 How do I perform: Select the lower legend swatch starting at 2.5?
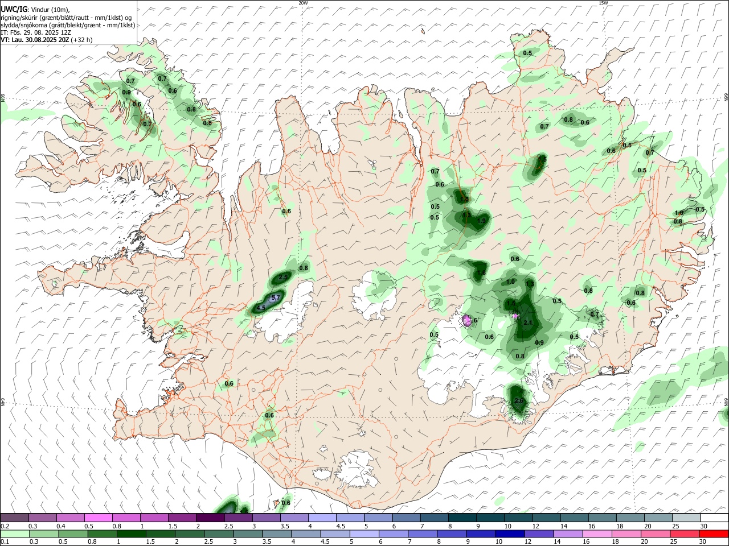click(219, 533)
